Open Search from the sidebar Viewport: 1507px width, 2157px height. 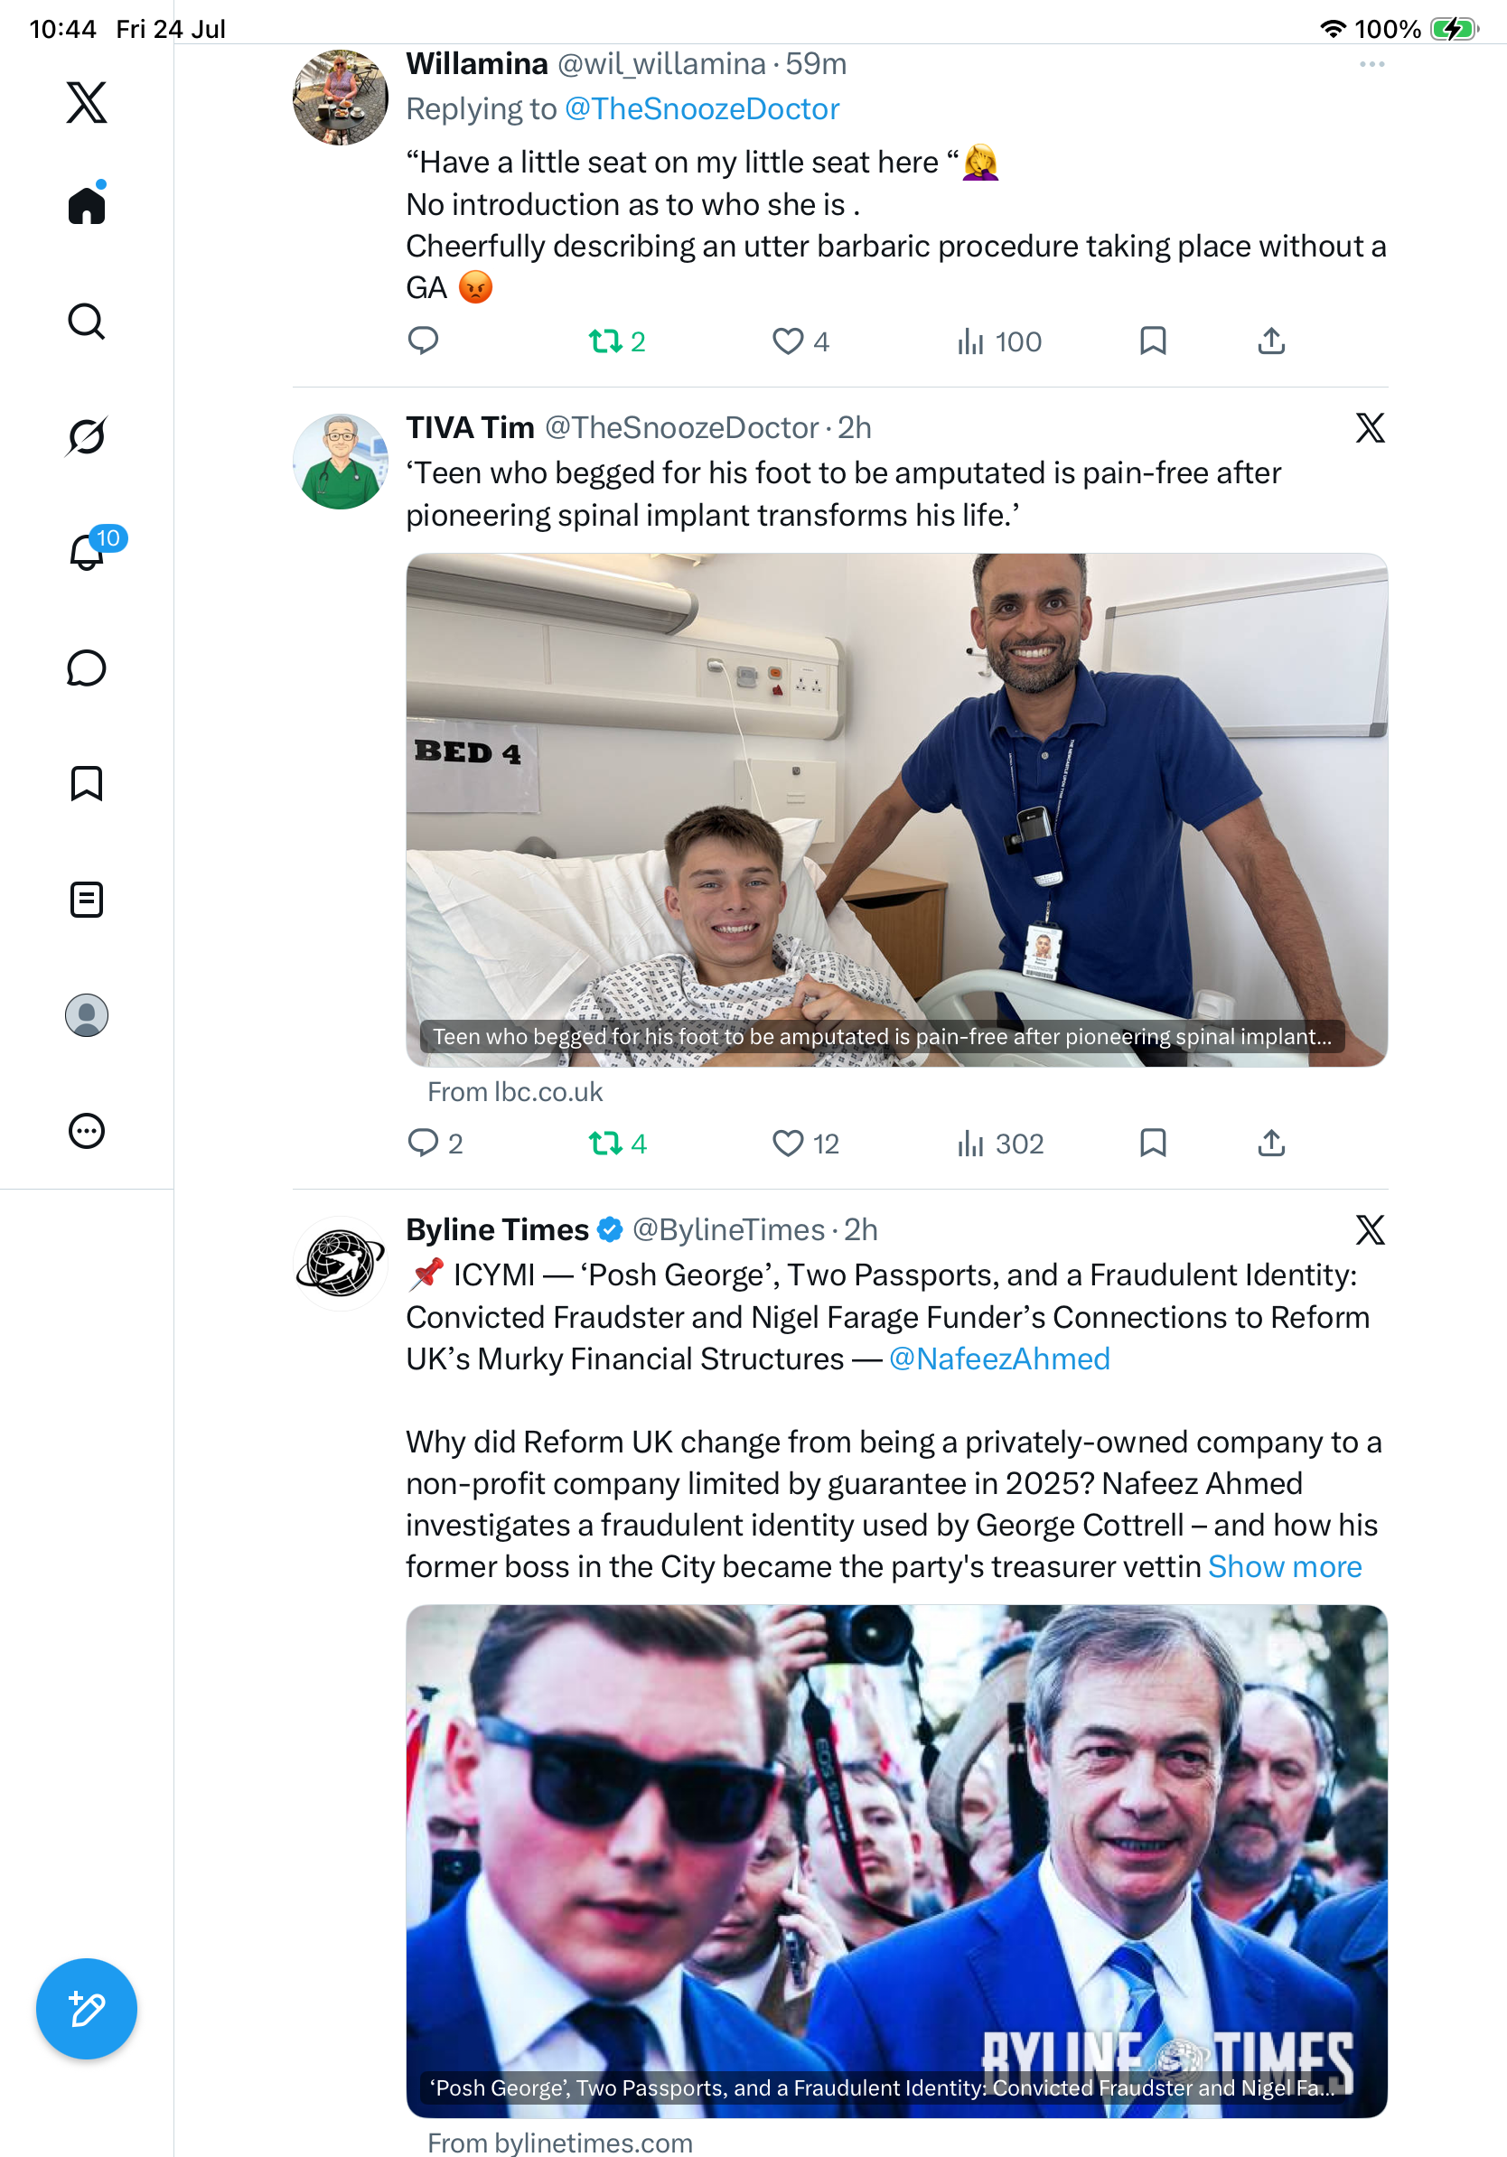click(87, 322)
